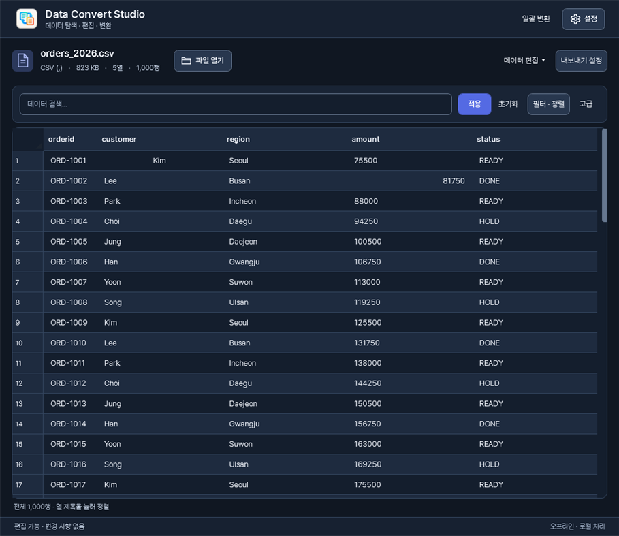Select amount cell 125500
Viewport: 619px width, 536px height.
[410, 323]
